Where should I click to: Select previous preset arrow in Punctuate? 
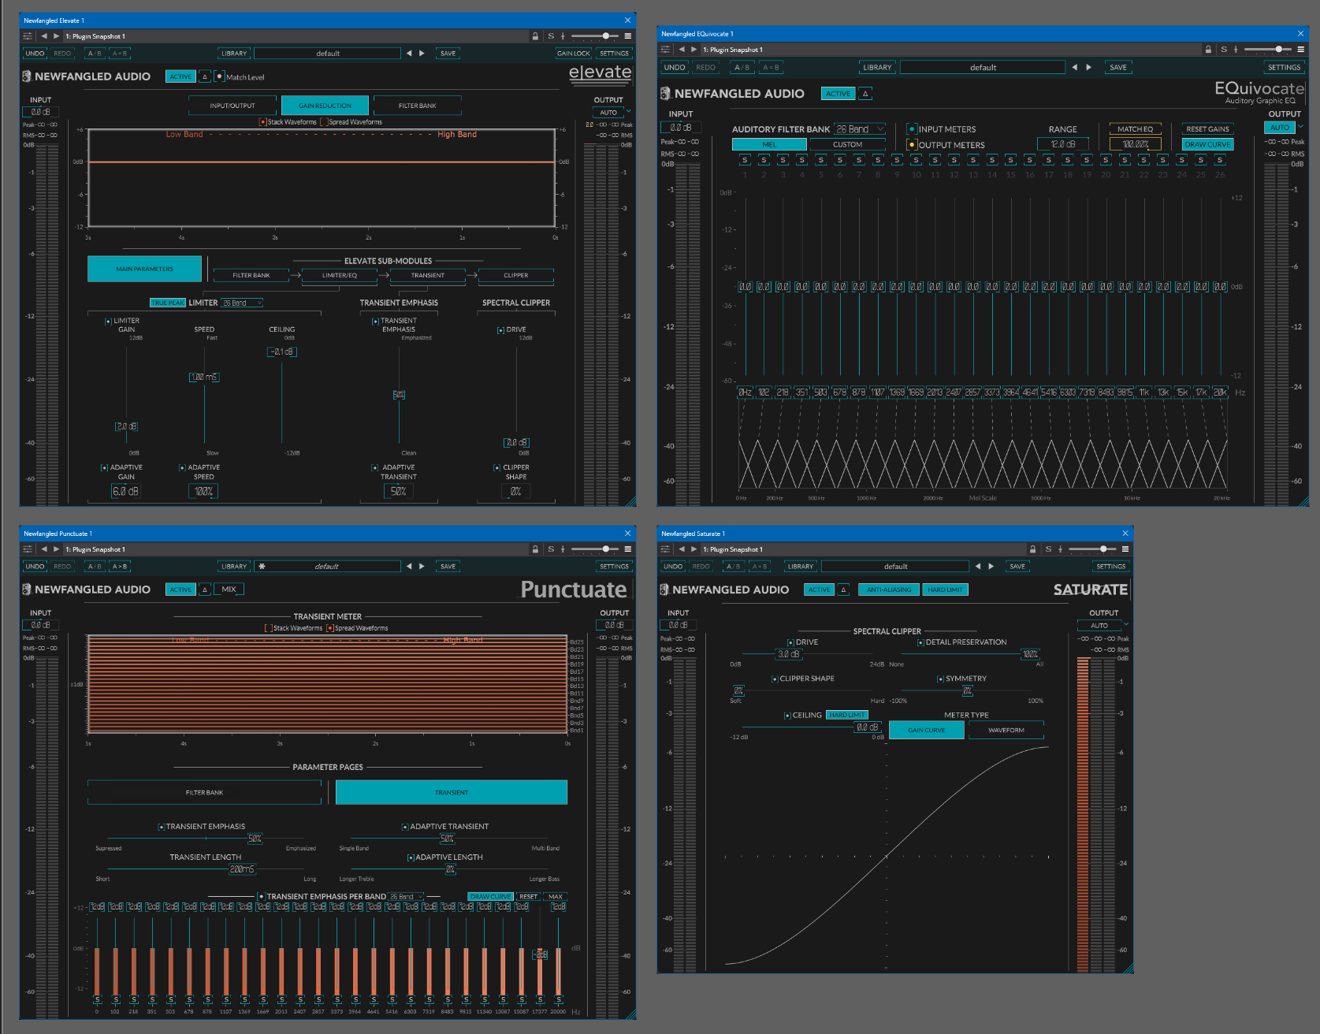tap(408, 567)
